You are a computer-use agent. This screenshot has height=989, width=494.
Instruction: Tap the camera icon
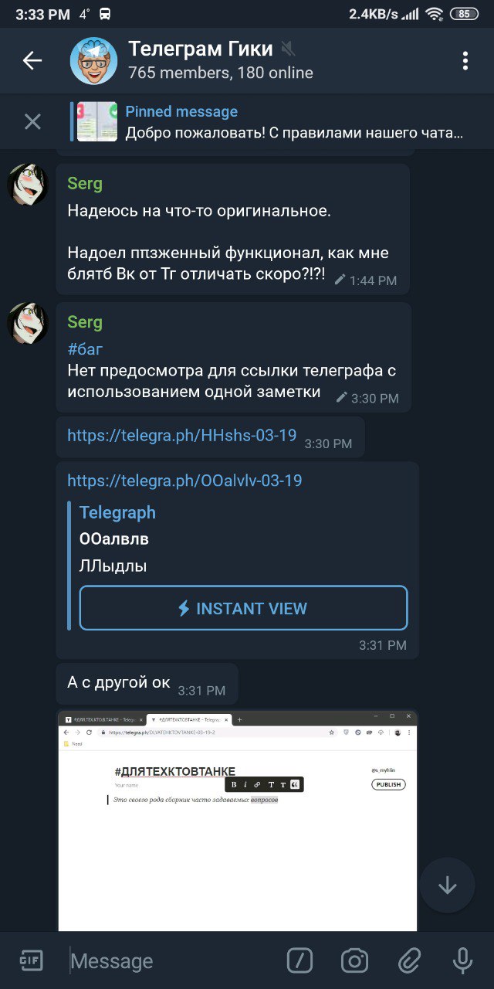click(354, 960)
